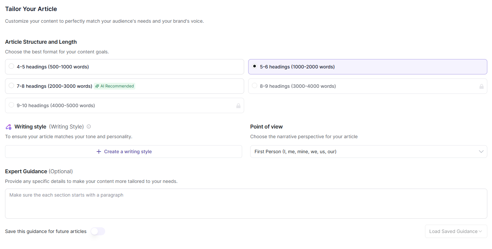Select the 4-5 headings (500-1000 words) radio
Screen dimensions: 492x249
pos(11,66)
